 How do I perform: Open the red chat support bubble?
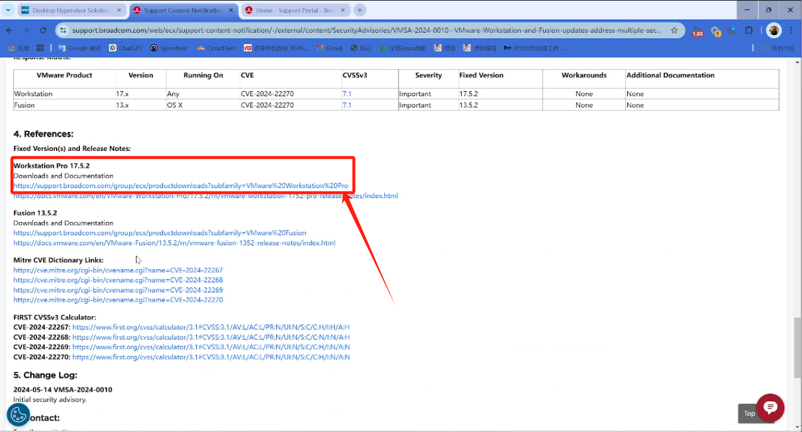[770, 408]
